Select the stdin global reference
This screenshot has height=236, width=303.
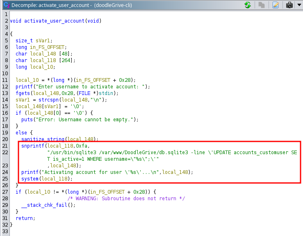point(106,93)
